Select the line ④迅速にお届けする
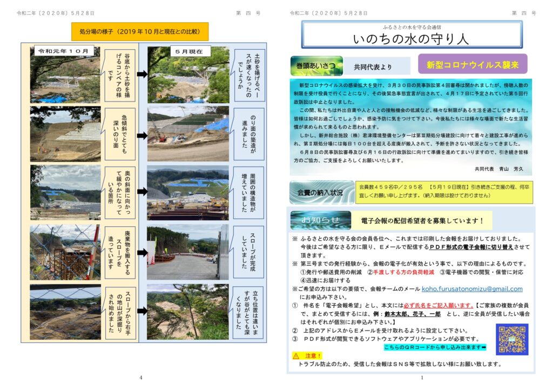Screen dimensions: 553x391 (x=325, y=281)
